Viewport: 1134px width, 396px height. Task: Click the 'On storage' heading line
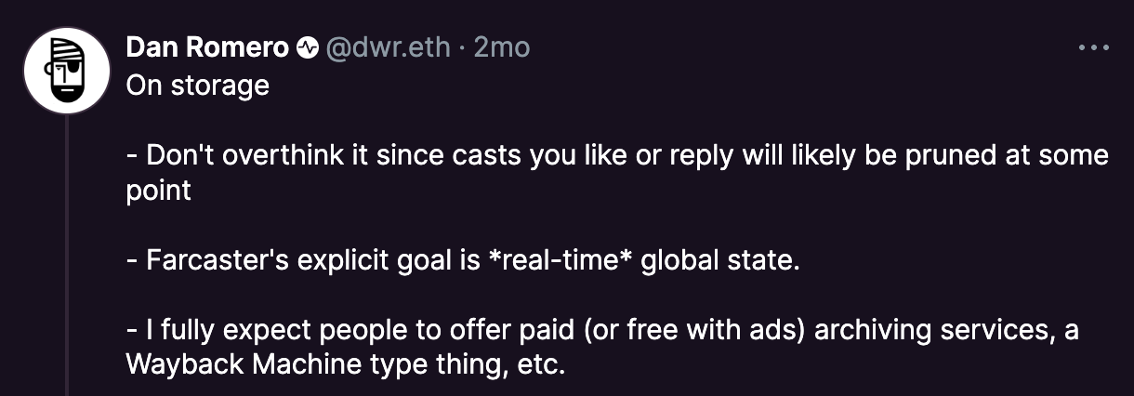pos(198,86)
